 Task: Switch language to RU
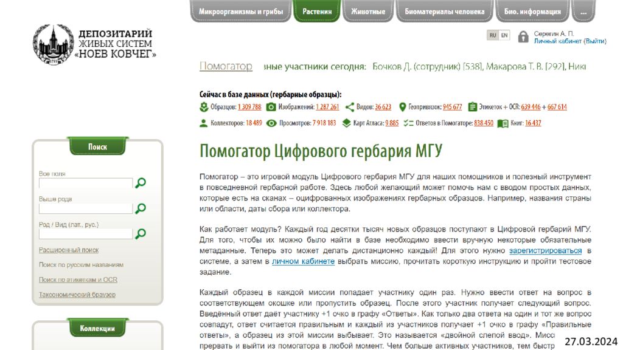(493, 35)
